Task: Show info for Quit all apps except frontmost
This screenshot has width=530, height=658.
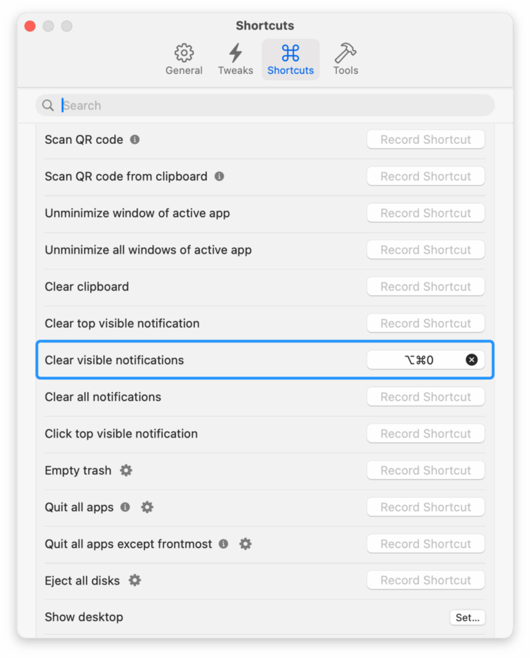Action: [224, 544]
